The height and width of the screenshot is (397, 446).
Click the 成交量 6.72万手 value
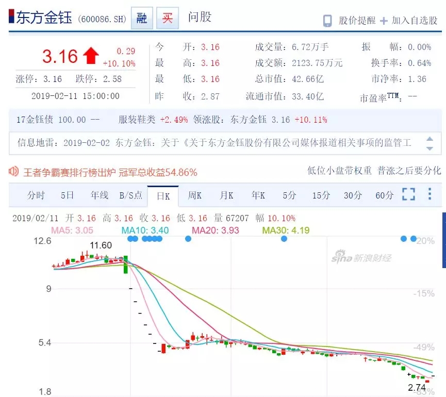310,47
